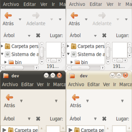Go back with Atrás arrow in dark dev window

tap(10, 97)
